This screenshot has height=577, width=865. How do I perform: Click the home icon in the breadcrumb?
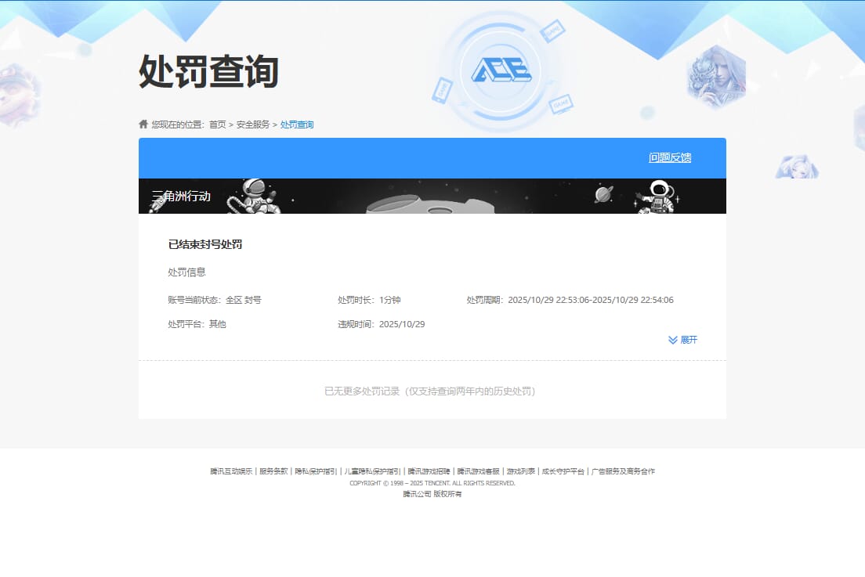pyautogui.click(x=143, y=124)
